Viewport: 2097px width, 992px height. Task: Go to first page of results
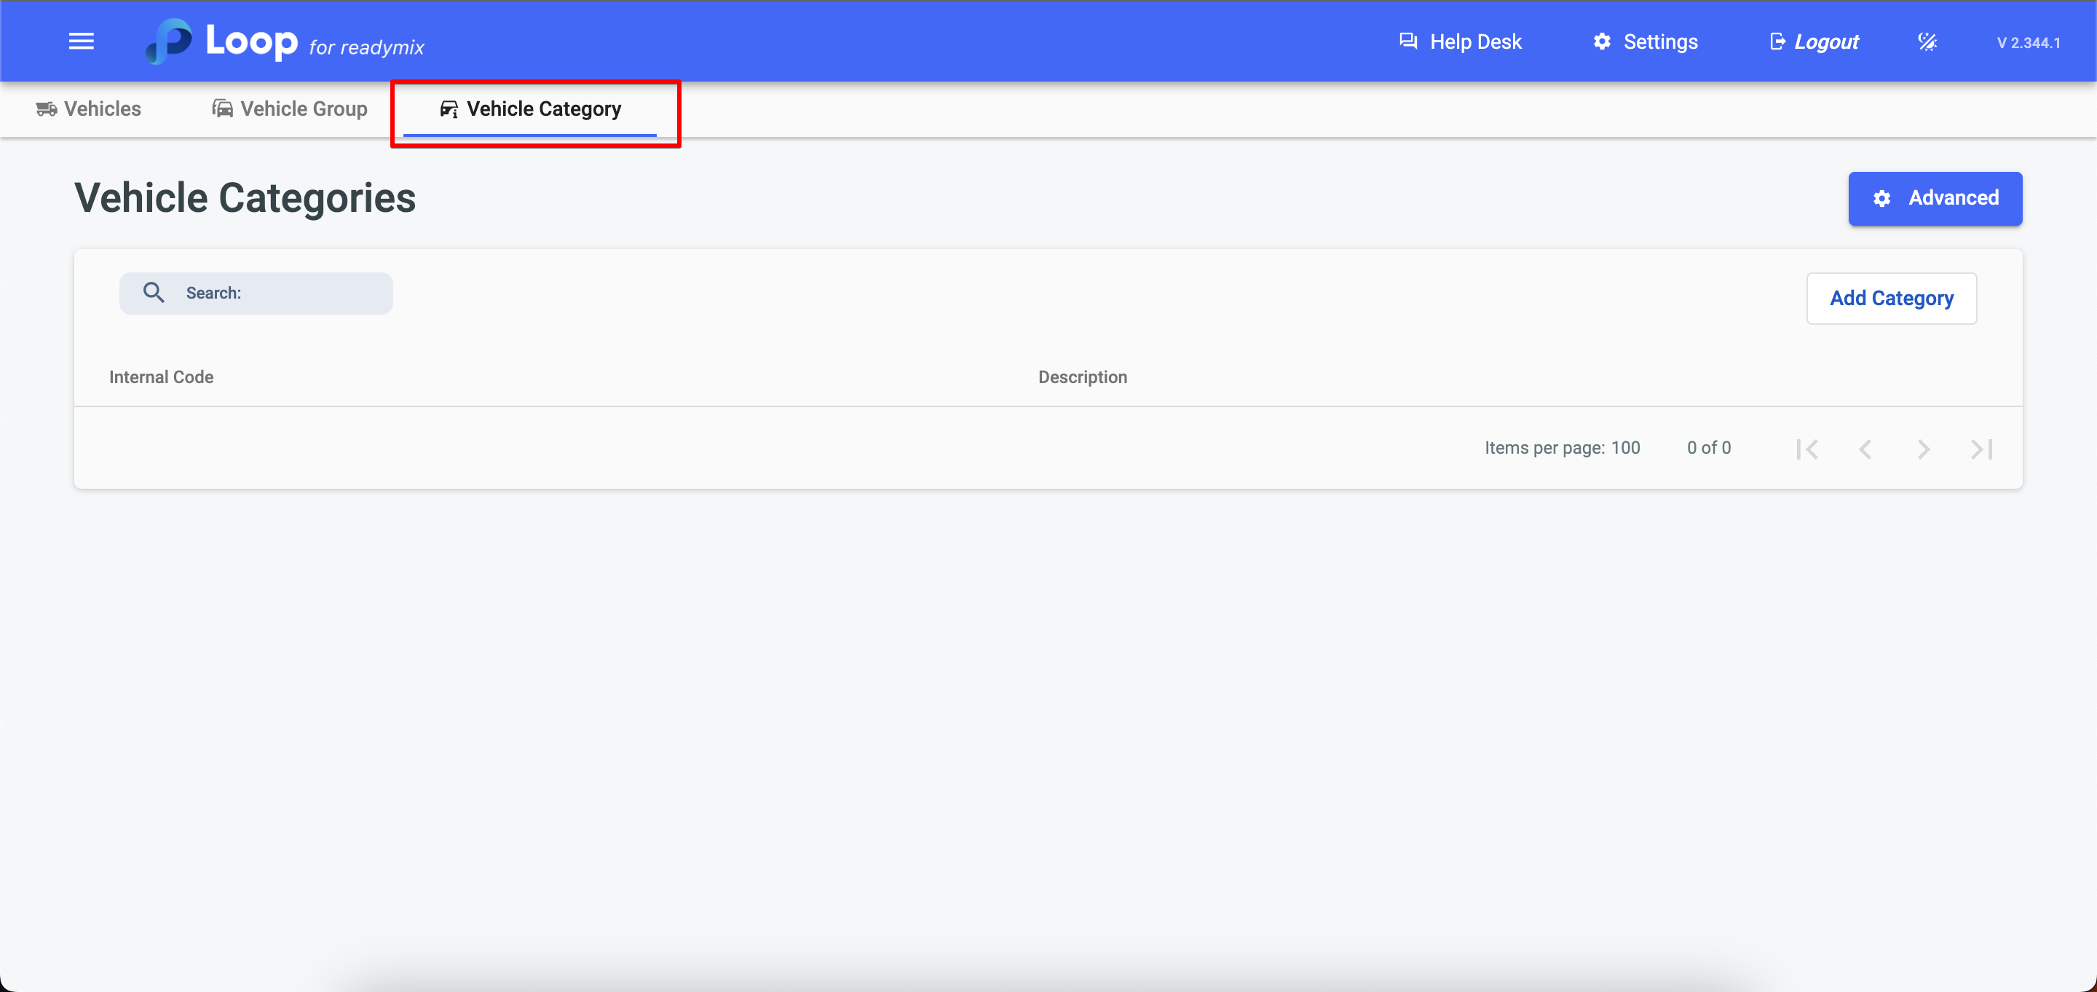(1807, 449)
